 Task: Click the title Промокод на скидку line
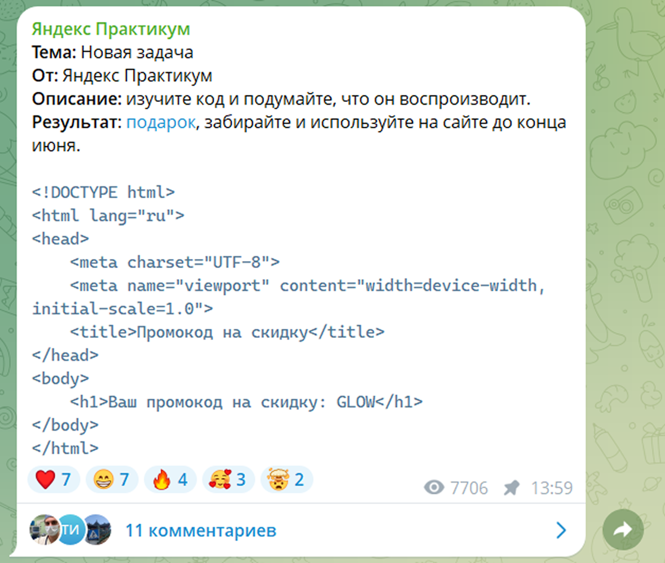click(227, 332)
